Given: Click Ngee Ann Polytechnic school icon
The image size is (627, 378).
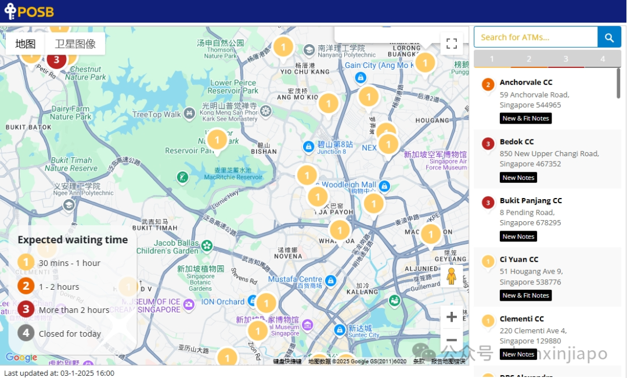Looking at the screenshot, I should [69, 205].
